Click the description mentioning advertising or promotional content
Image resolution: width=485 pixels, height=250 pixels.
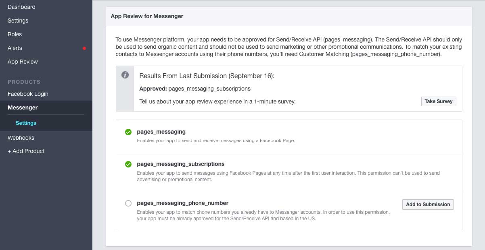click(288, 176)
